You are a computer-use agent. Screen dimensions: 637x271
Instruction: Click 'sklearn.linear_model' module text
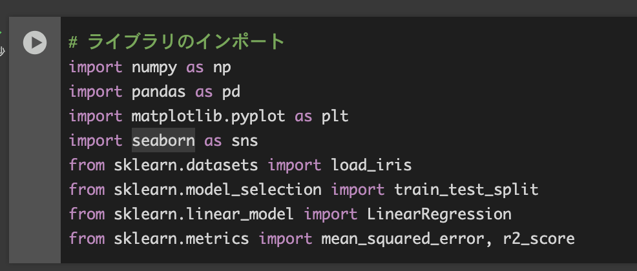204,214
